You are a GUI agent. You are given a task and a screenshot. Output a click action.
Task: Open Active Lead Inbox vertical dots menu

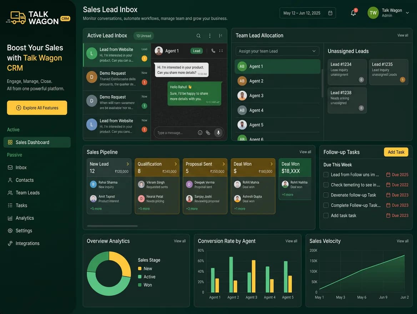(210, 36)
